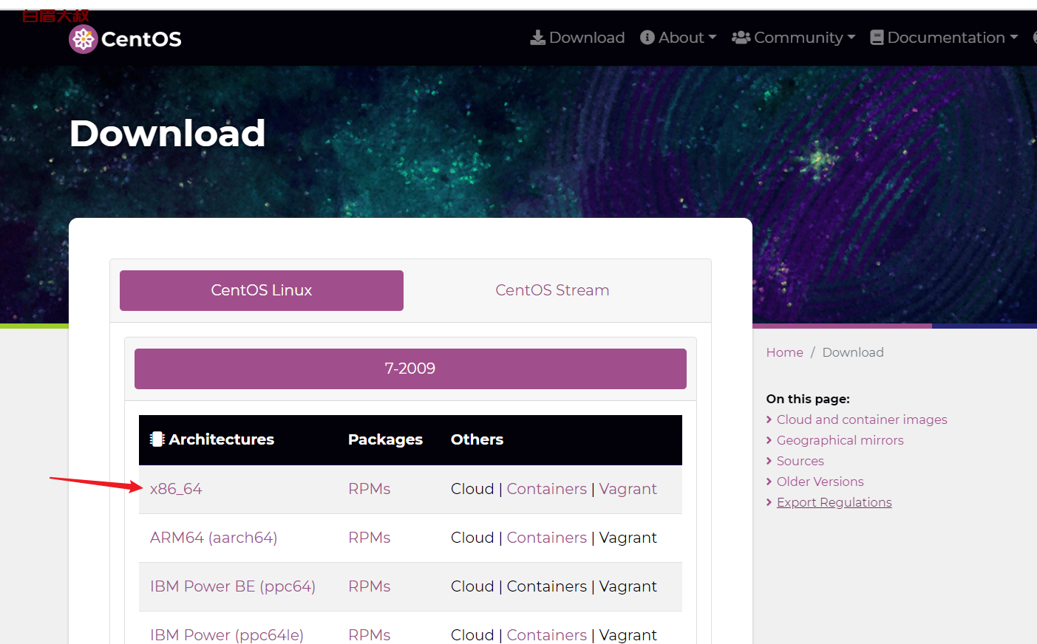The width and height of the screenshot is (1037, 644).
Task: Click the Documentation book icon
Action: [877, 38]
